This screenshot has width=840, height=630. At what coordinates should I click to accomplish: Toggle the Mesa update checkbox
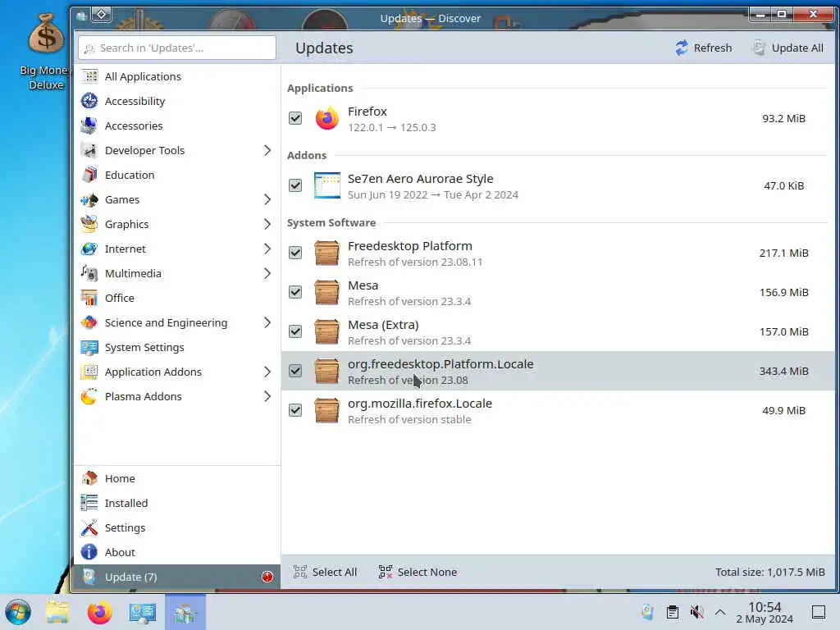click(295, 292)
